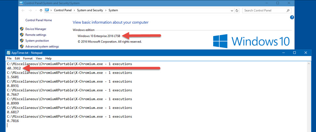The height and width of the screenshot is (132, 316).
Task: Open Remote settings link
Action: pyautogui.click(x=36, y=35)
